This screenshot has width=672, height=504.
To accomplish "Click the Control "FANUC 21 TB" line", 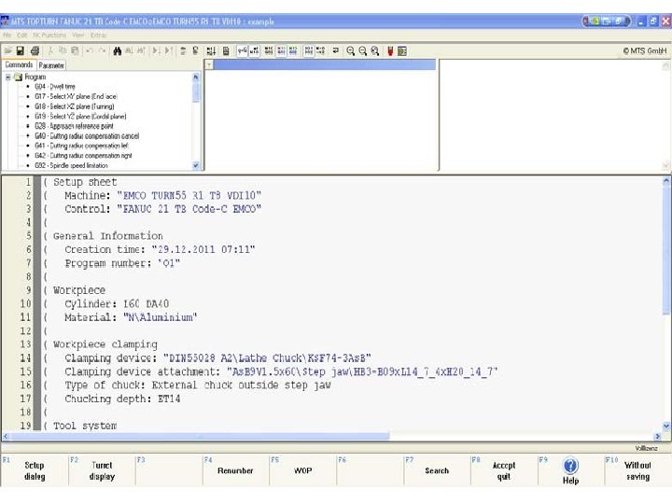I will point(162,209).
